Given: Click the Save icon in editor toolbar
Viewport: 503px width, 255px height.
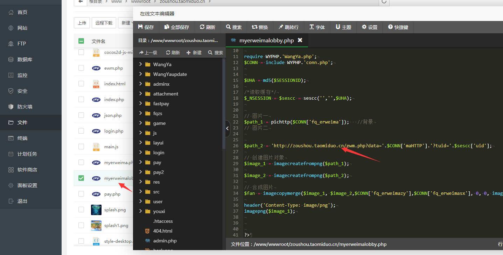Looking at the screenshot, I should pos(141,27).
